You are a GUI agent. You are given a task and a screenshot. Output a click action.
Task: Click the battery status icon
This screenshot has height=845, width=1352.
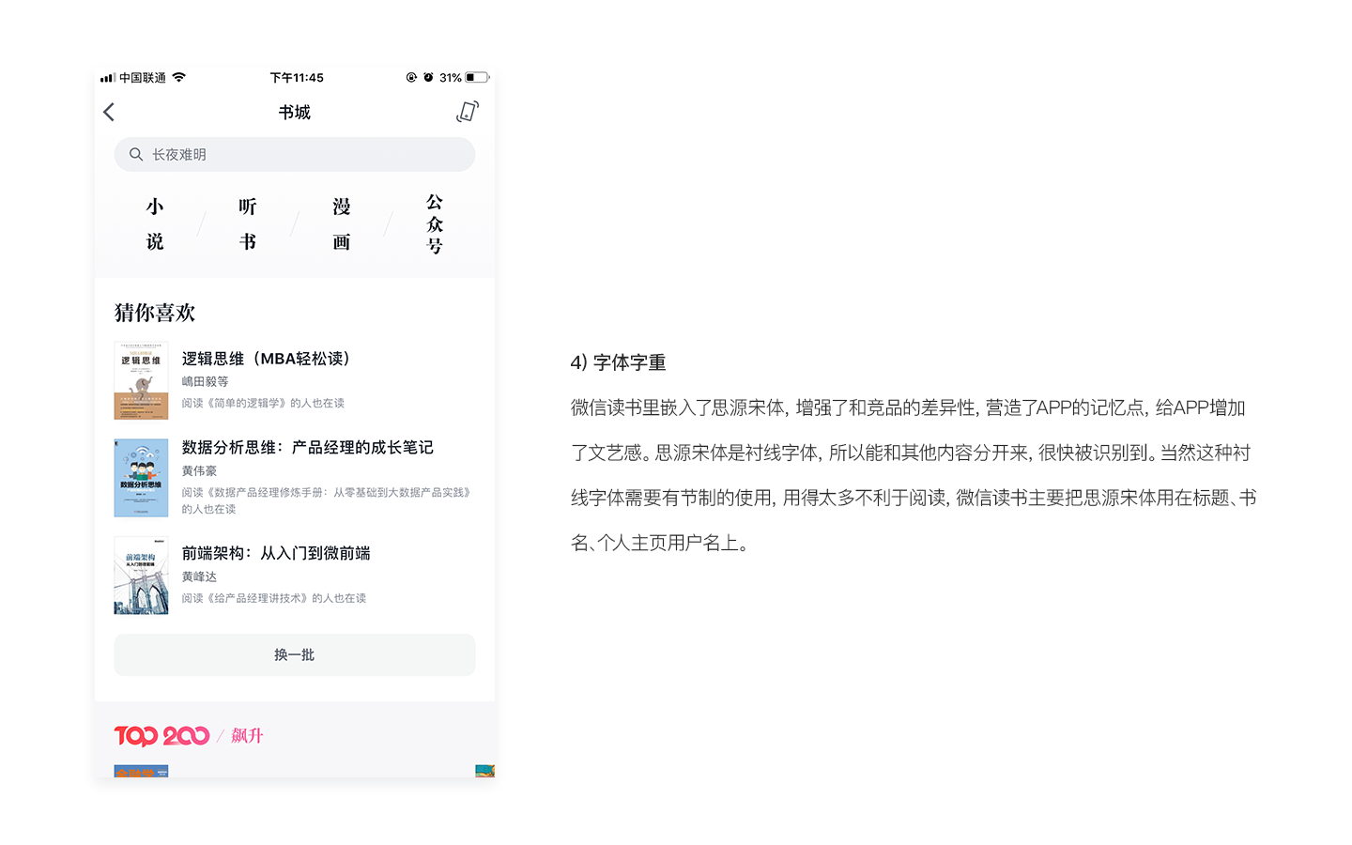(x=477, y=77)
